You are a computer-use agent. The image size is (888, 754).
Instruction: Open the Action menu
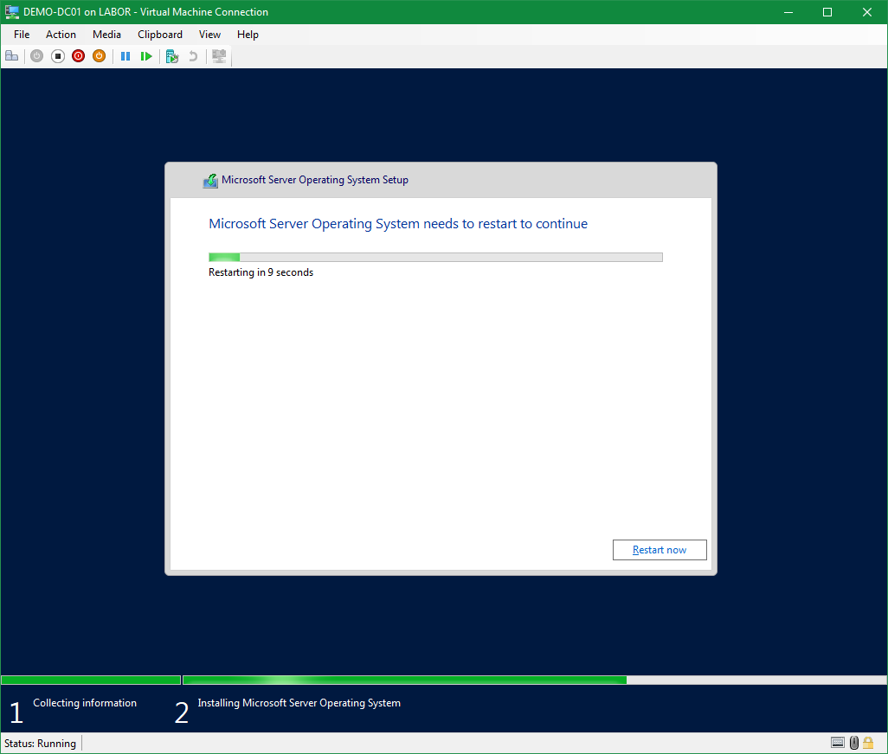[61, 35]
